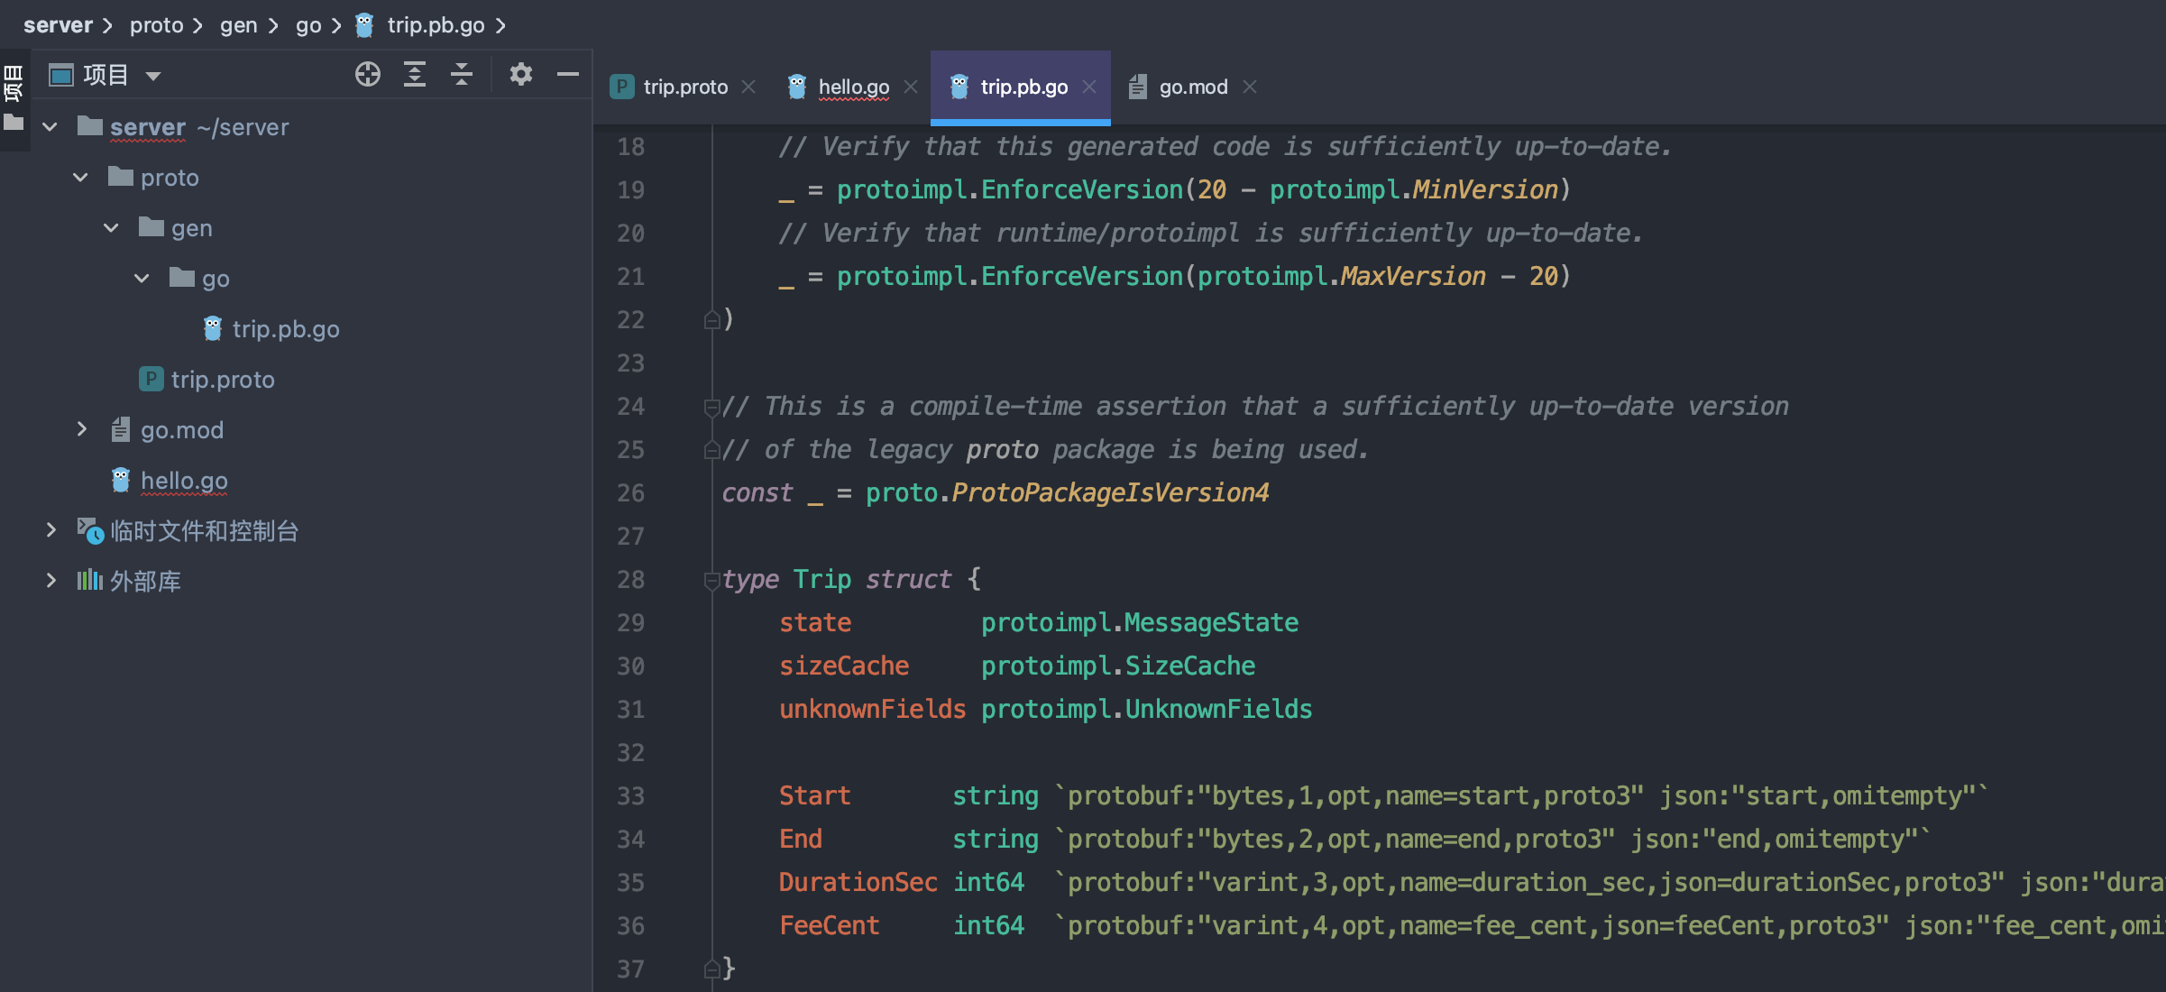Click server in breadcrumb path
Image resolution: width=2166 pixels, height=992 pixels.
point(58,25)
